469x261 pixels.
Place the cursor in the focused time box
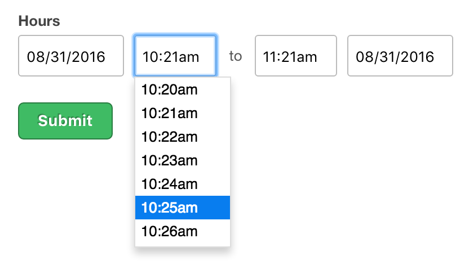[175, 56]
